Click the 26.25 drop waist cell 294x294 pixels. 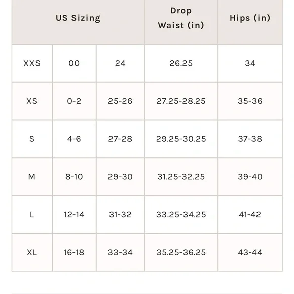pyautogui.click(x=181, y=63)
